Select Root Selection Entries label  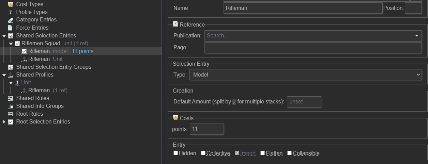tap(43, 122)
